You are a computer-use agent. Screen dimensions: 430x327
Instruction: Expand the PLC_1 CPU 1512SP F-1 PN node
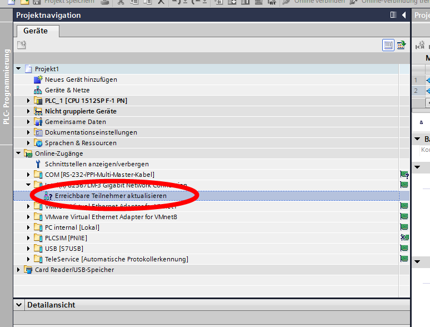click(x=29, y=101)
